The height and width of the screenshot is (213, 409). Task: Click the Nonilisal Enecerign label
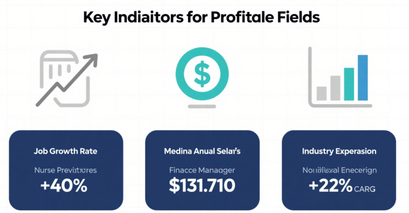coord(339,170)
